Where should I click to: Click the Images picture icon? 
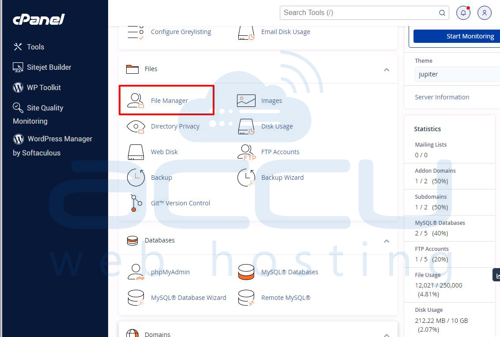(246, 101)
